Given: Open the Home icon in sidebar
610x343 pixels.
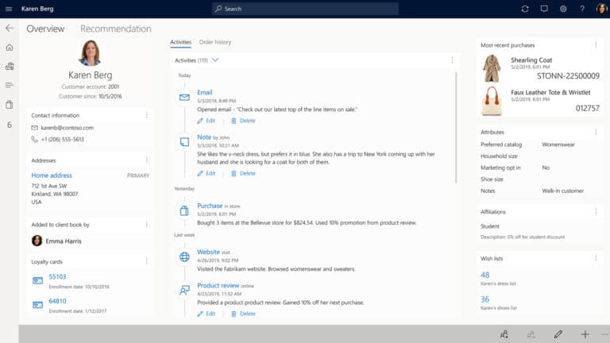Looking at the screenshot, I should coord(10,48).
